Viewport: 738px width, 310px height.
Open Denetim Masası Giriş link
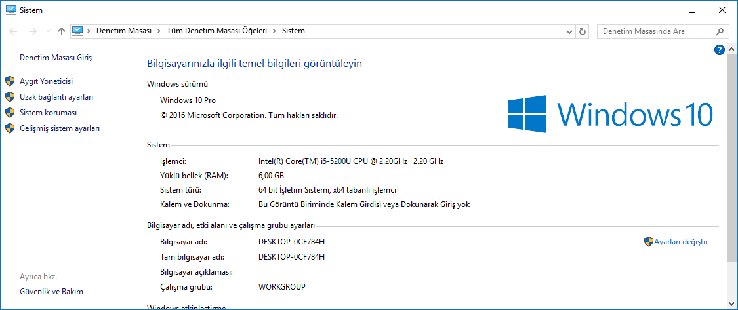56,58
